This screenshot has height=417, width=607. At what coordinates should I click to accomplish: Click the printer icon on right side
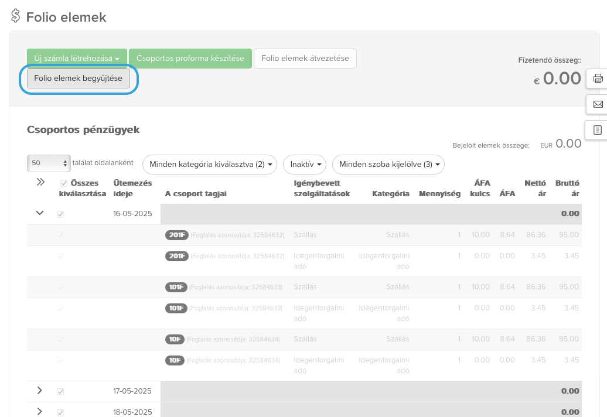tap(598, 78)
